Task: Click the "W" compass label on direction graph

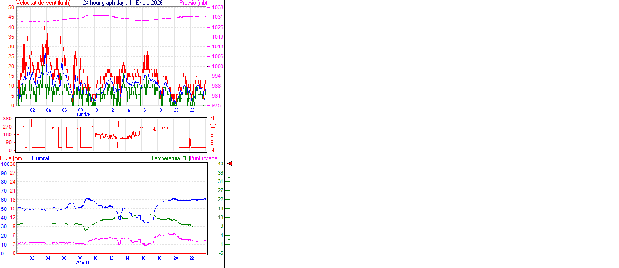Action: coord(212,127)
